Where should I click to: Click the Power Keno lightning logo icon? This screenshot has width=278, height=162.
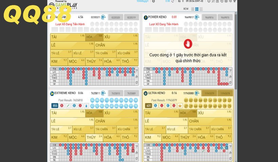click(x=146, y=18)
